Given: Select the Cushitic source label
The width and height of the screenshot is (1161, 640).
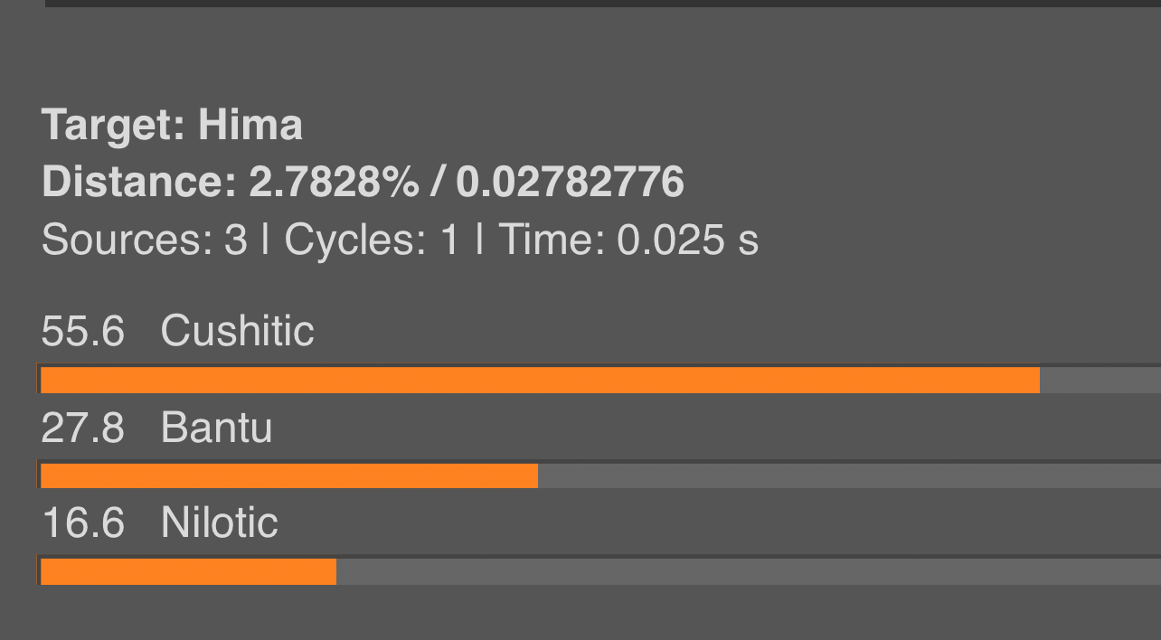Looking at the screenshot, I should (237, 331).
